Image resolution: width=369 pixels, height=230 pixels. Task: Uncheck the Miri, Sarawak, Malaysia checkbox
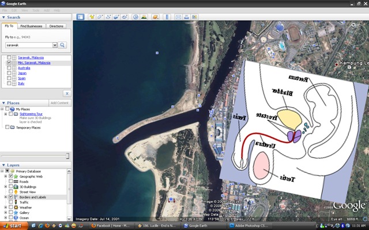pyautogui.click(x=9, y=63)
